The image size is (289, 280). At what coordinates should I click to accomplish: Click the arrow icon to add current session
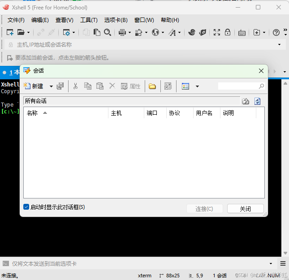click(10, 58)
